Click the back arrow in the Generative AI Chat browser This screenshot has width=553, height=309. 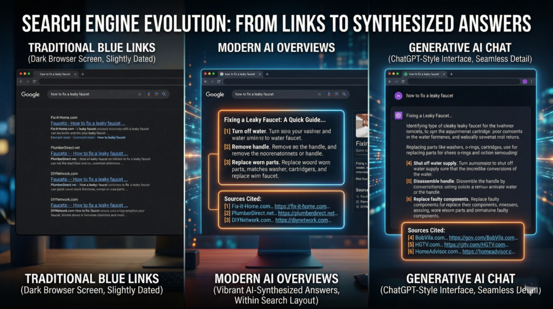tap(390, 82)
